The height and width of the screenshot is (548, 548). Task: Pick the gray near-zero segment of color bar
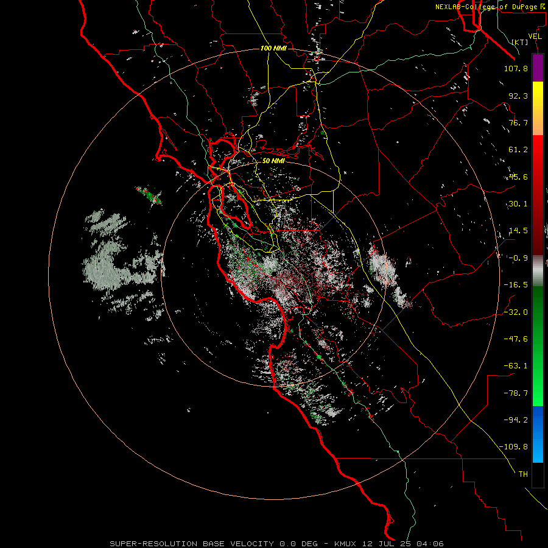coord(538,269)
